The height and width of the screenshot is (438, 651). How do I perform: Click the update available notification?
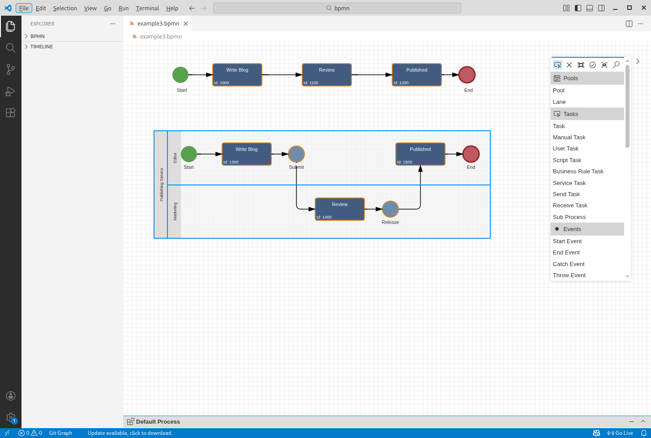[130, 433]
